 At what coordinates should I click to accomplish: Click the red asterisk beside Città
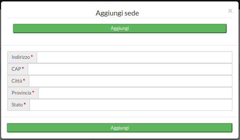tap(24, 80)
